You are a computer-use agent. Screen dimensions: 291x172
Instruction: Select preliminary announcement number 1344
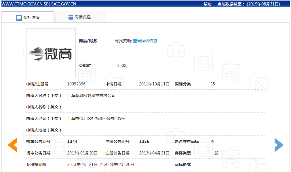pyautogui.click(x=72, y=142)
